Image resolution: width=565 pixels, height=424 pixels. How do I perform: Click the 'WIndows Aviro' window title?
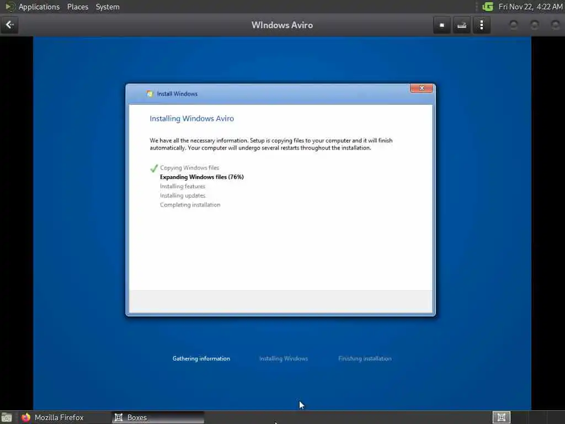tap(282, 25)
